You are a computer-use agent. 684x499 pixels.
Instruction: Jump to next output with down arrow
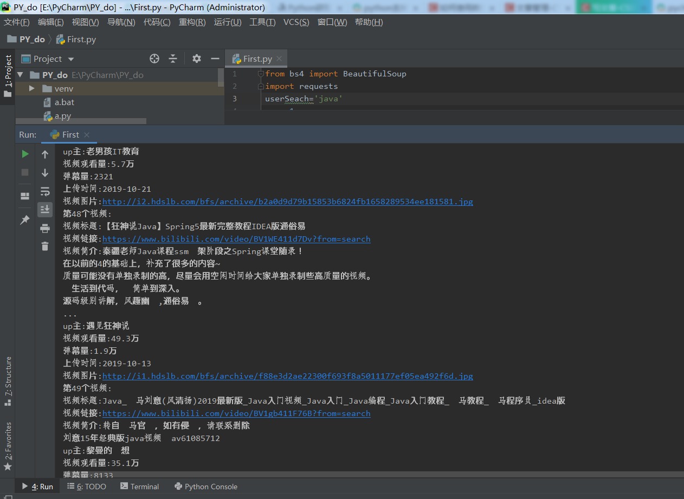pos(45,173)
